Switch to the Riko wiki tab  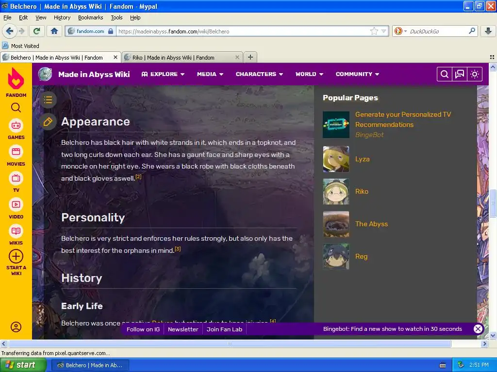(182, 57)
